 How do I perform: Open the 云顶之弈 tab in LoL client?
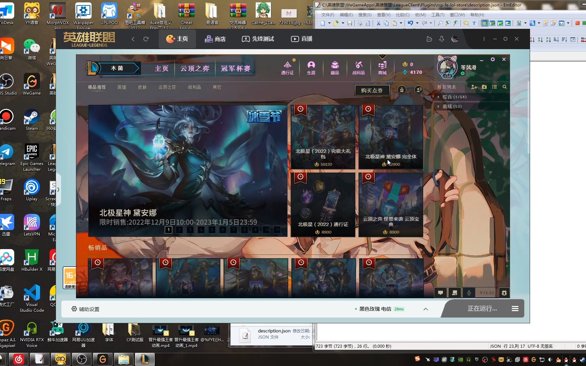195,68
